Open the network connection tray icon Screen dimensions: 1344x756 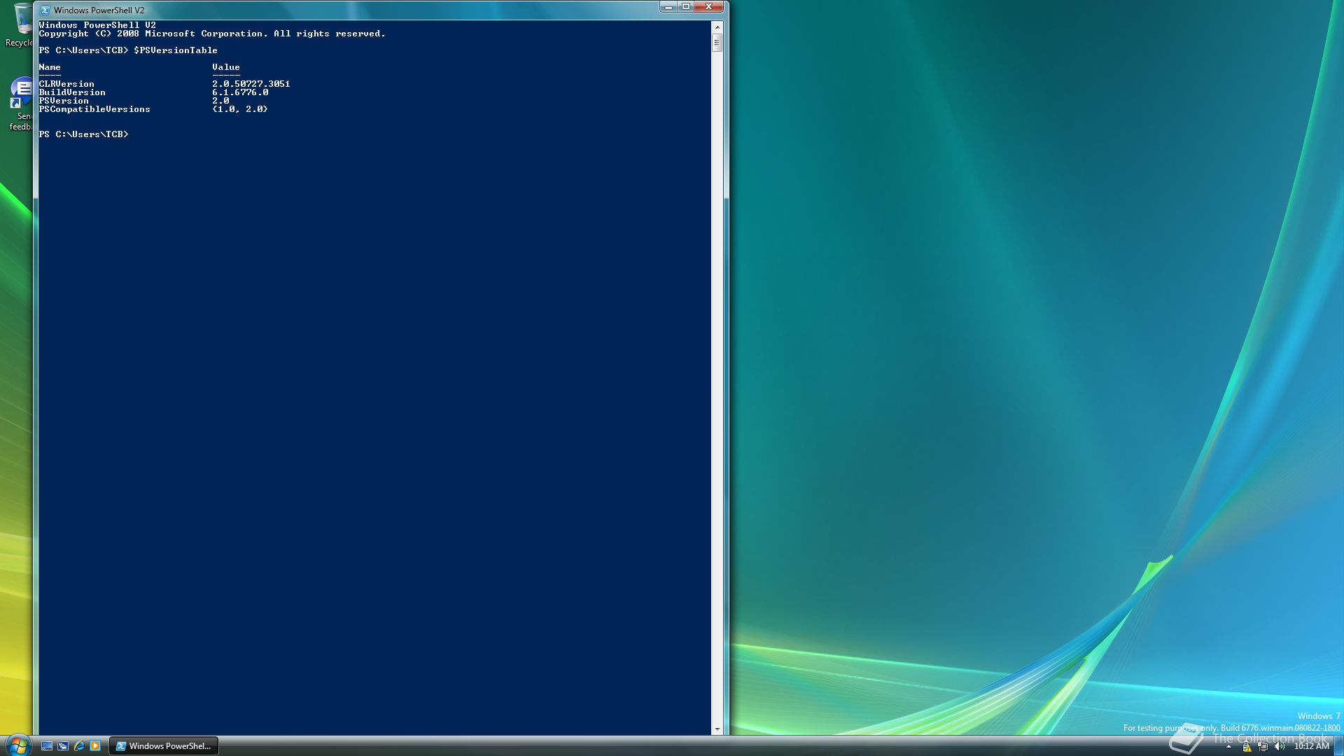point(1263,747)
